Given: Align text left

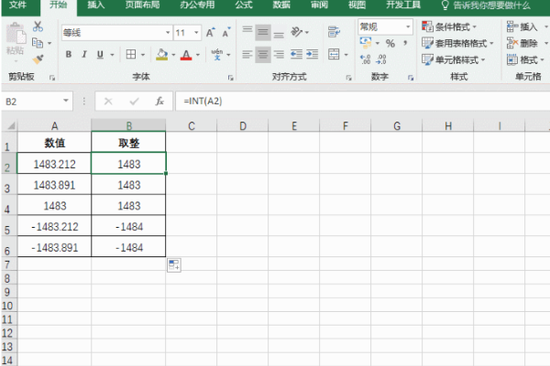Looking at the screenshot, I should pos(247,54).
